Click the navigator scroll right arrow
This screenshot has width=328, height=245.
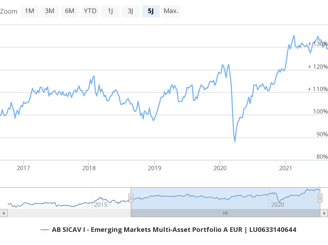pyautogui.click(x=324, y=213)
